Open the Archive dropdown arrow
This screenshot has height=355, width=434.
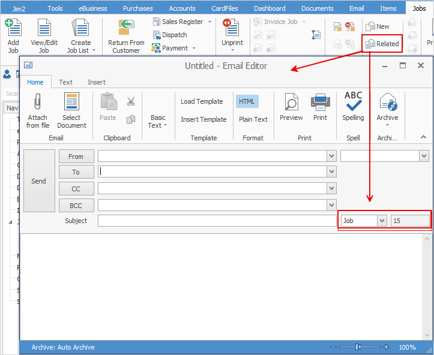coord(387,125)
